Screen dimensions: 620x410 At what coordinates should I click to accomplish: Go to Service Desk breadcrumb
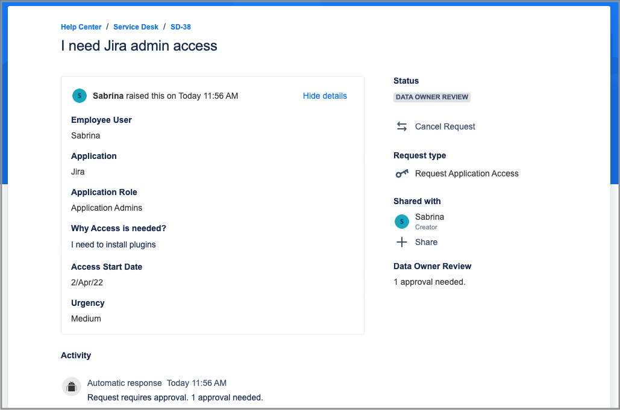click(136, 27)
